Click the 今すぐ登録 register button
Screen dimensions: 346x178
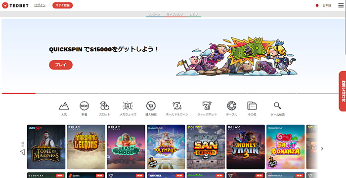click(62, 5)
